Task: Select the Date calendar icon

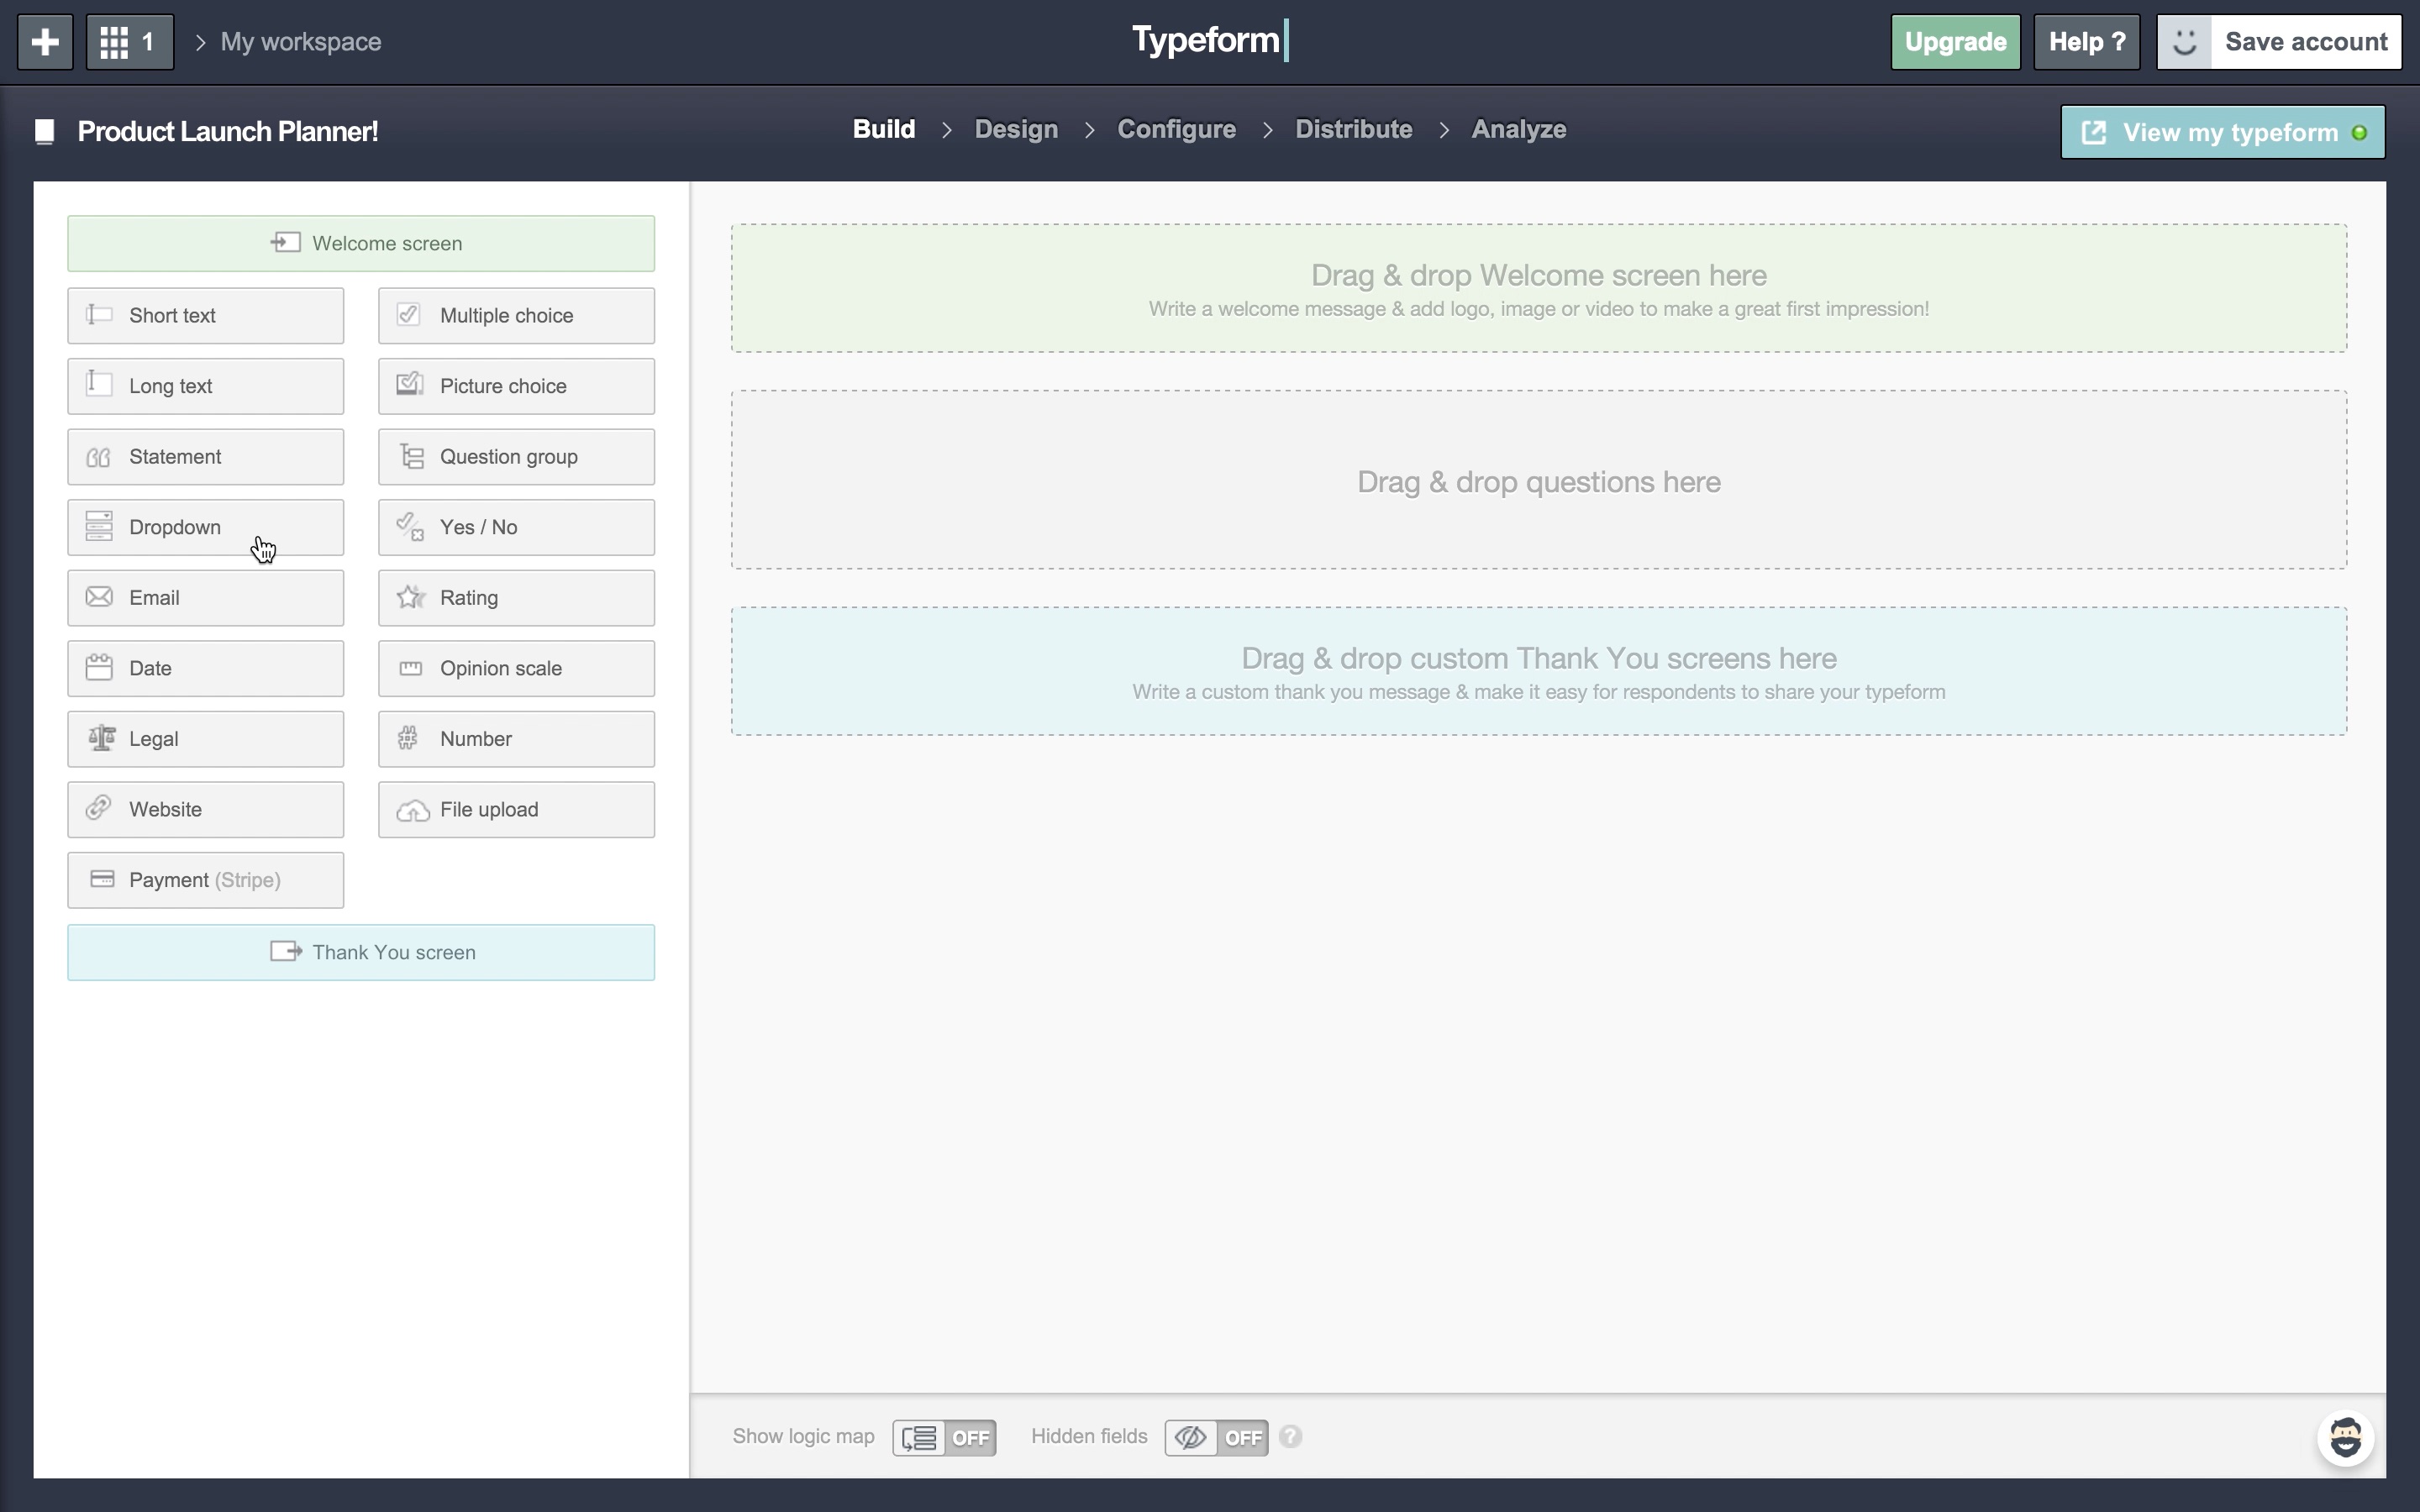Action: tap(99, 667)
